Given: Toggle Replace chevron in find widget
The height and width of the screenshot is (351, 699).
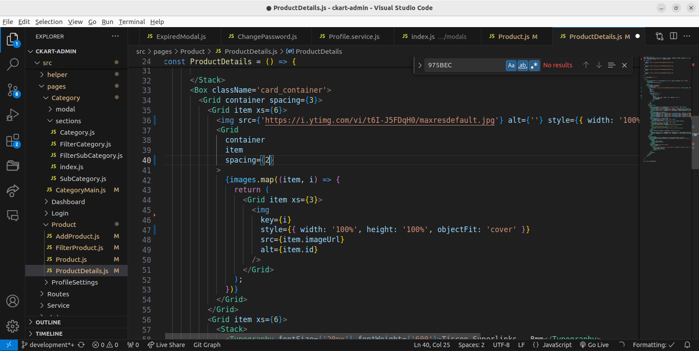Looking at the screenshot, I should click(x=420, y=65).
